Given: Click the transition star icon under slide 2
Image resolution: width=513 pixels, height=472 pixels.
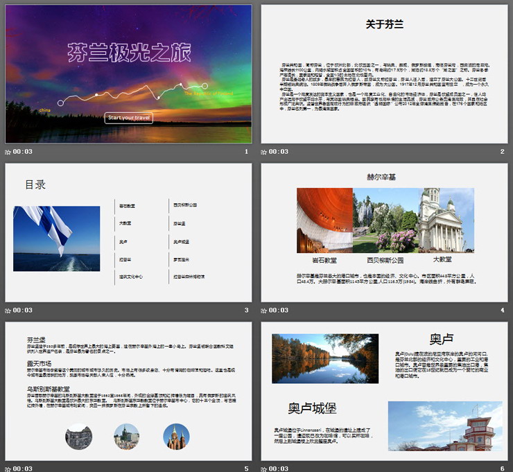Looking at the screenshot, I should tap(264, 151).
